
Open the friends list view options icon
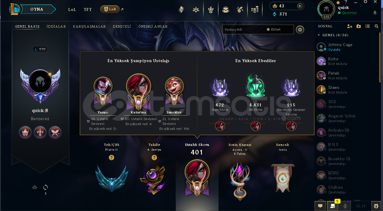(x=368, y=26)
